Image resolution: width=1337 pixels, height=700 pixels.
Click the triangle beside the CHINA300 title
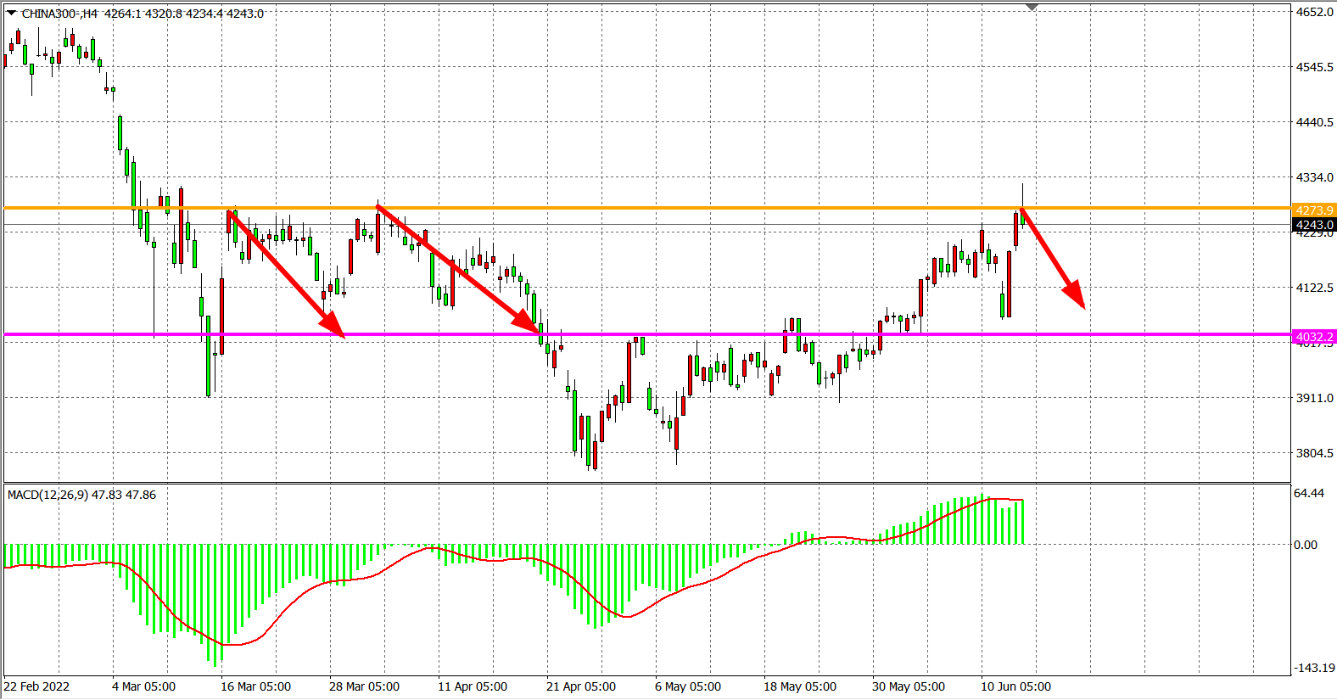click(11, 13)
